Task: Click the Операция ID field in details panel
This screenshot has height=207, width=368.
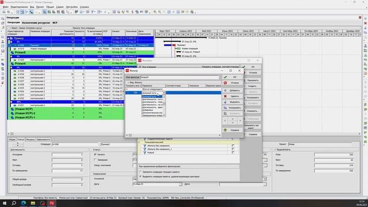Action: tap(75, 144)
